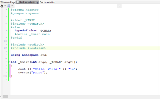
Task: Collapse the _tmain function code fold
Action: tap(9, 62)
